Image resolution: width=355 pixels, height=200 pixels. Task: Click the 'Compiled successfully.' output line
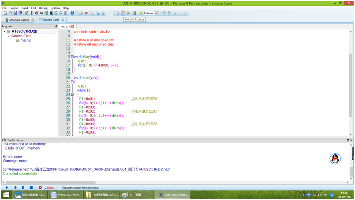pos(20,173)
